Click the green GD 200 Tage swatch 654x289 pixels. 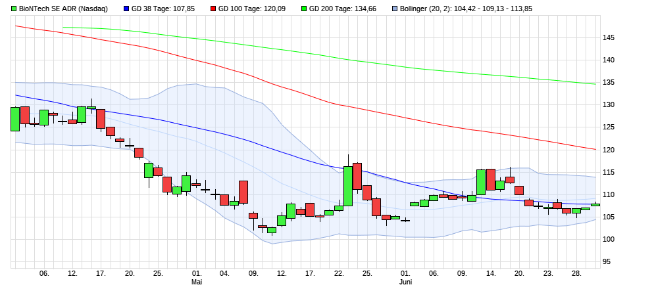[303, 9]
